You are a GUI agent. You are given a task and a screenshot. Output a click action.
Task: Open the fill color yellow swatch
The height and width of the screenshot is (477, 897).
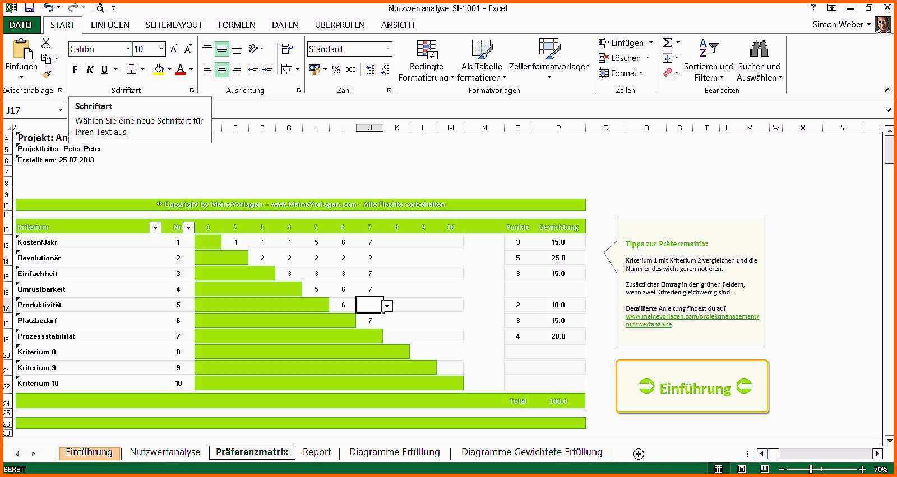tap(159, 69)
